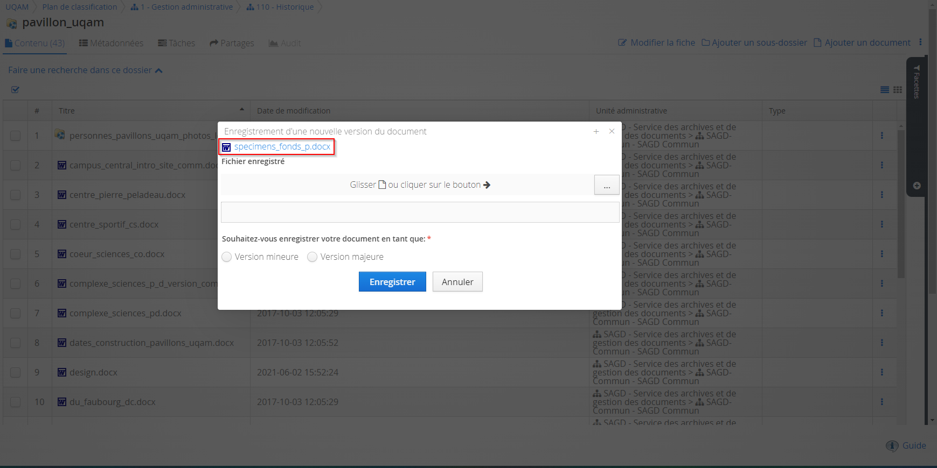Click the folder more-options vertical dots
Screen dimensions: 937x468
(x=920, y=42)
